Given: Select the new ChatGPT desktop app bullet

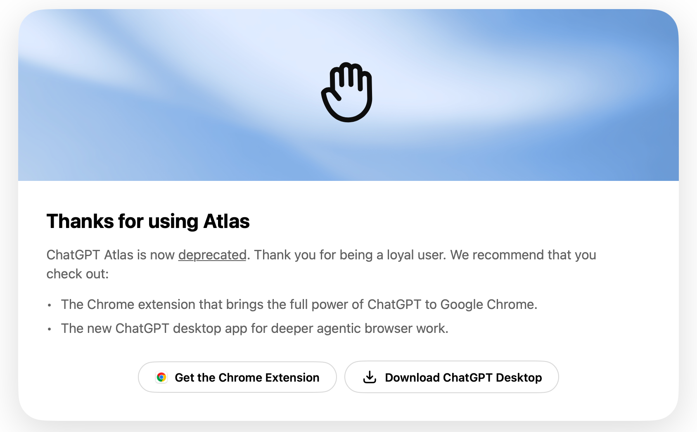Looking at the screenshot, I should [x=255, y=328].
